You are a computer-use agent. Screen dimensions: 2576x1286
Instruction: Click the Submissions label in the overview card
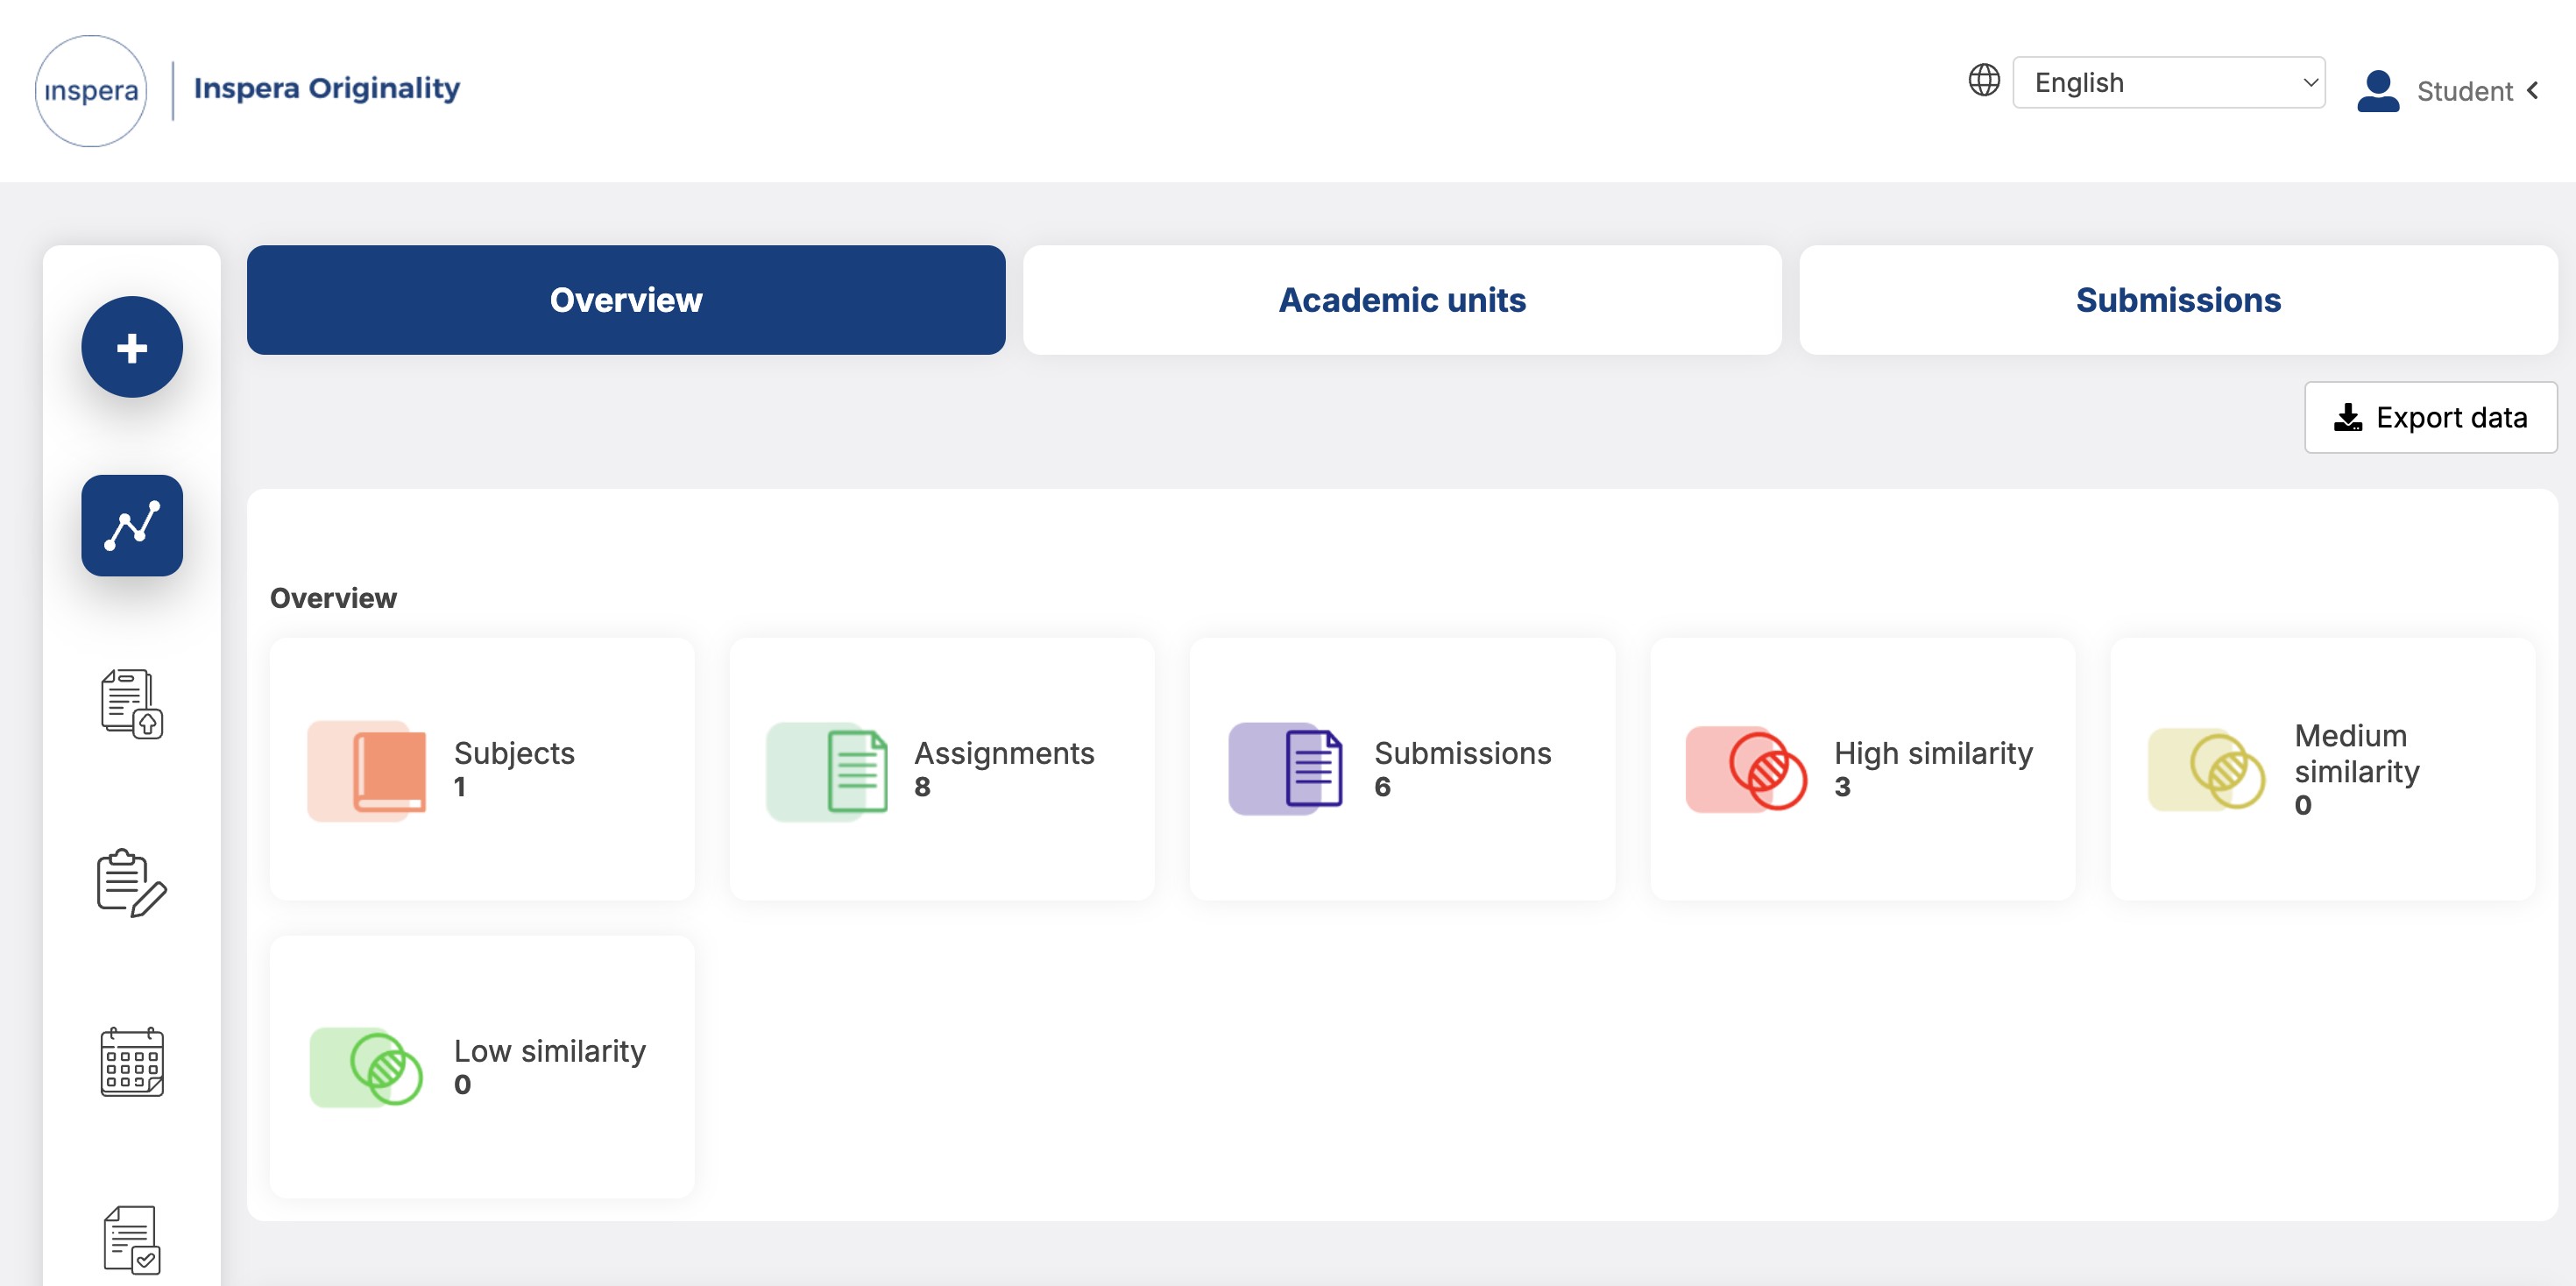click(x=1462, y=753)
